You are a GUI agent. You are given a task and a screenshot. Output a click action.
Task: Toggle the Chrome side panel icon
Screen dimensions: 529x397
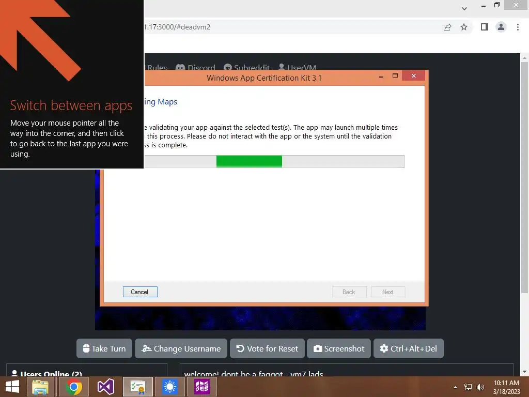(485, 27)
